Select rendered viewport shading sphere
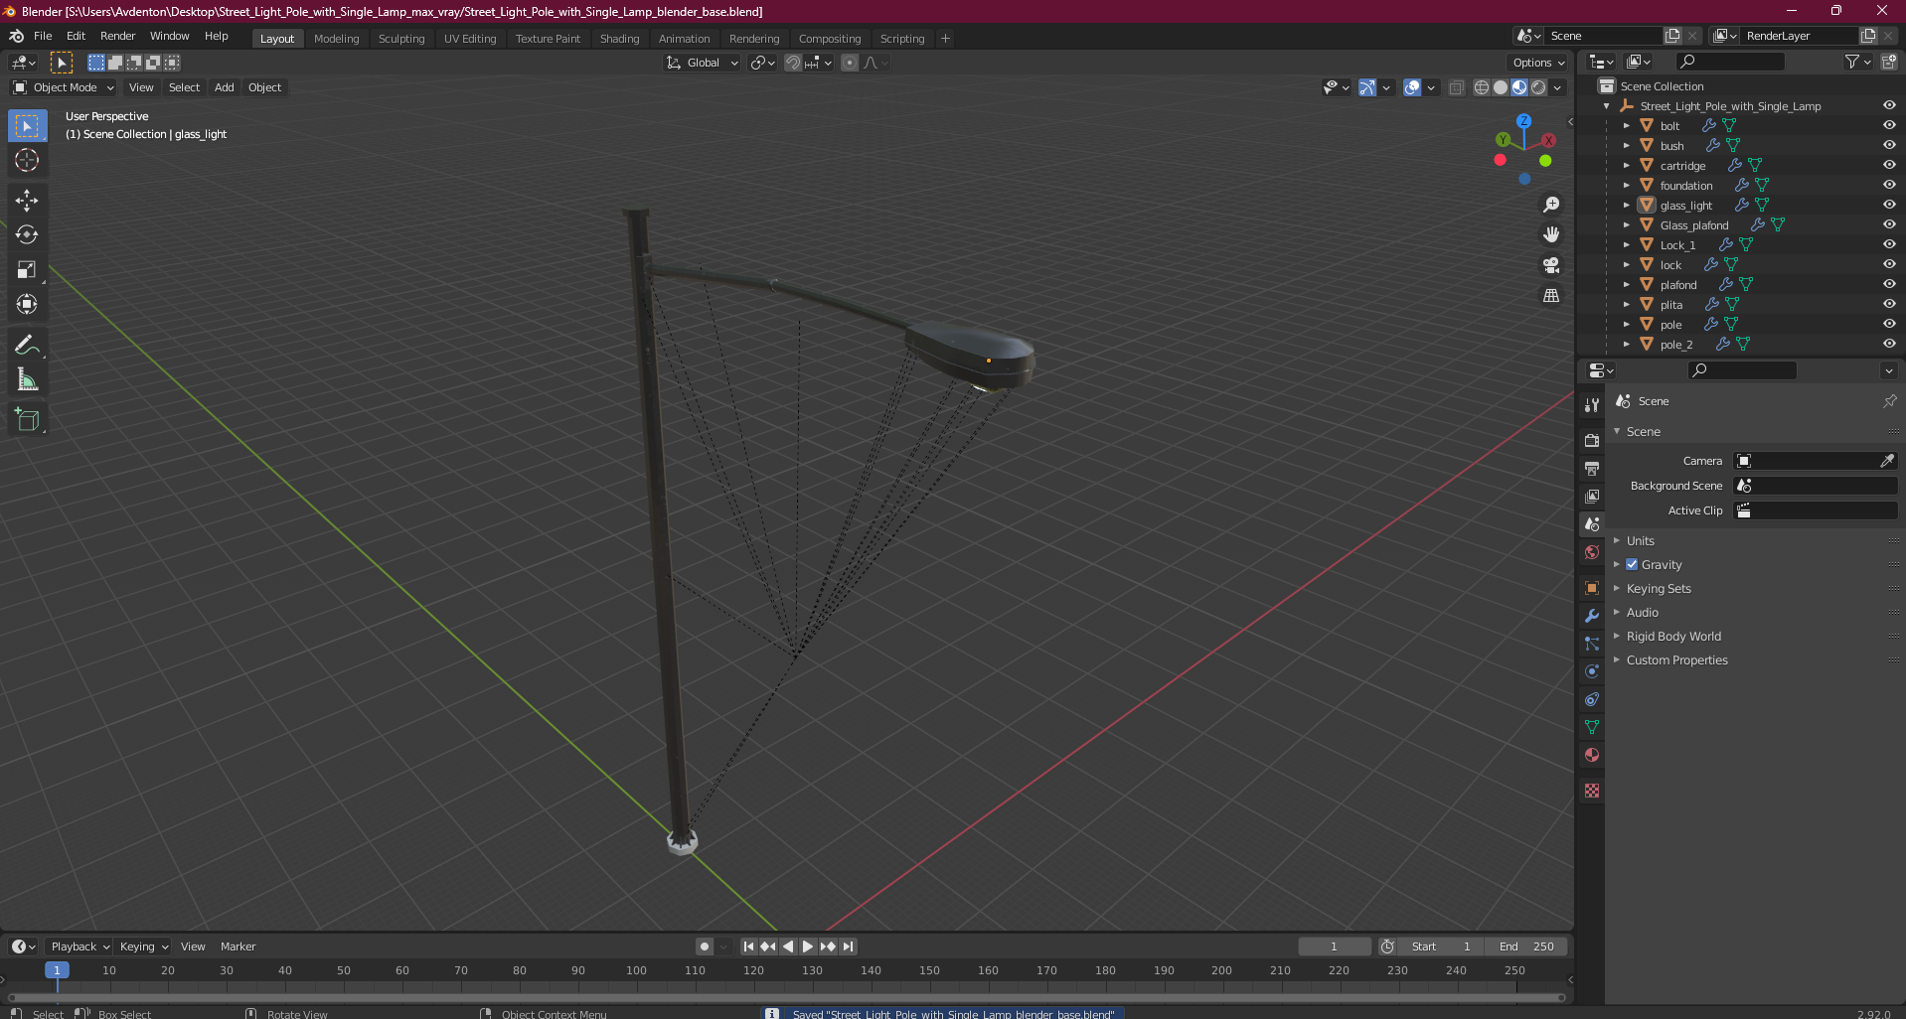 (1538, 87)
